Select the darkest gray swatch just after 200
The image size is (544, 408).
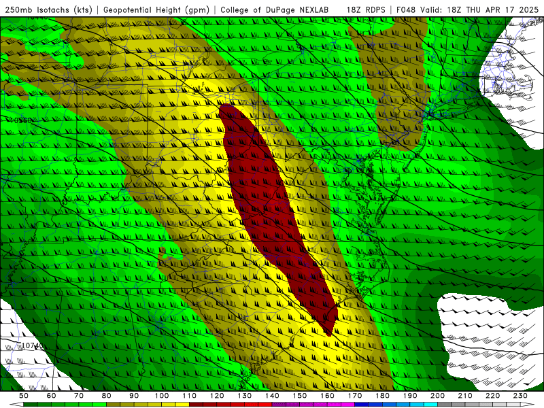[445, 405]
